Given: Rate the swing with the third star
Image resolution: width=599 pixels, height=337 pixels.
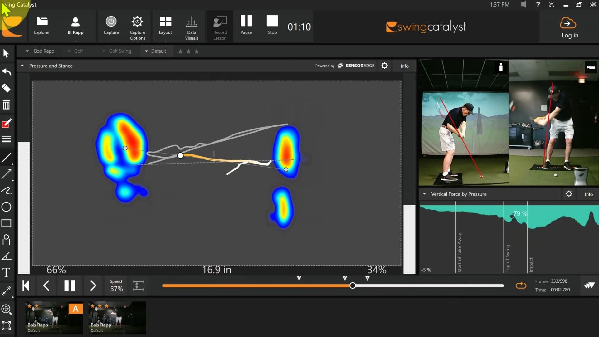Looking at the screenshot, I should point(197,51).
